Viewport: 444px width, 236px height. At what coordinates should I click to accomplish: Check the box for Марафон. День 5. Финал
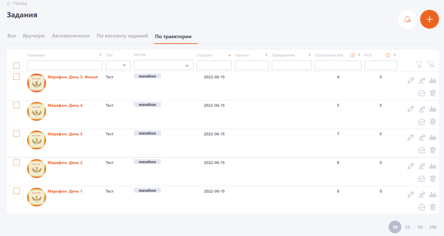click(16, 77)
